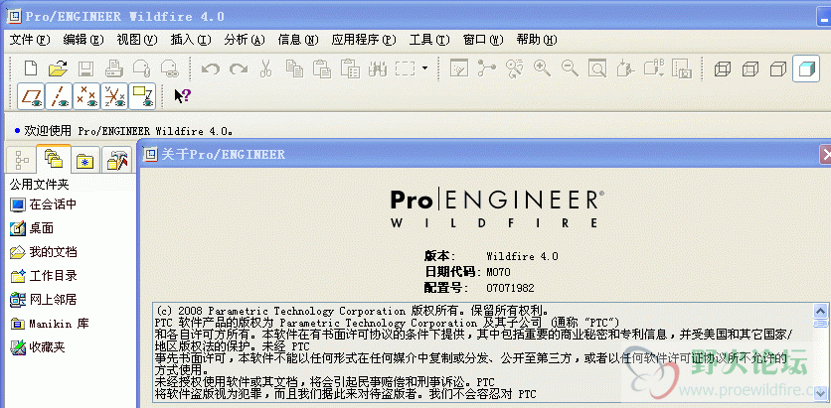831x408 pixels.
Task: Toggle the Spin Center icon
Action: coord(486,68)
